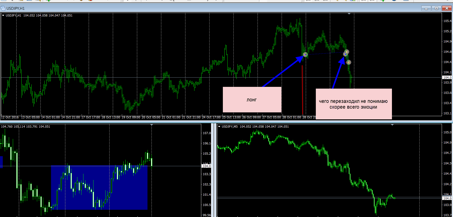Click the 100.5 price level on lower-left scale
The image size is (453, 217).
[x=207, y=205]
